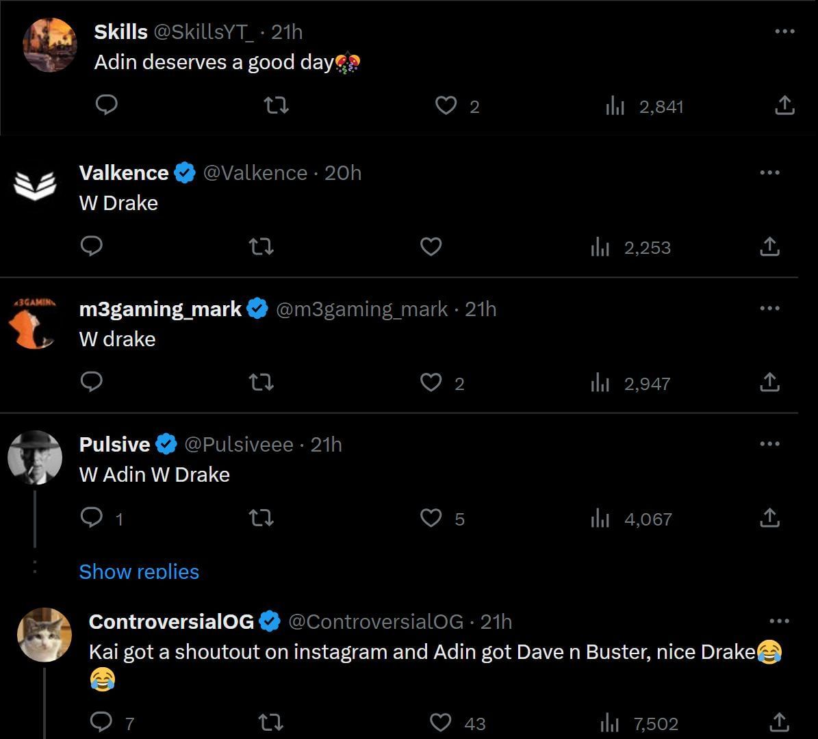The height and width of the screenshot is (739, 818).
Task: Expand Show replies under Pulsive's tweet
Action: click(x=139, y=571)
